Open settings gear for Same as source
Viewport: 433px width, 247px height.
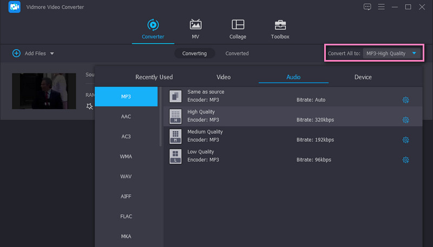pyautogui.click(x=405, y=100)
